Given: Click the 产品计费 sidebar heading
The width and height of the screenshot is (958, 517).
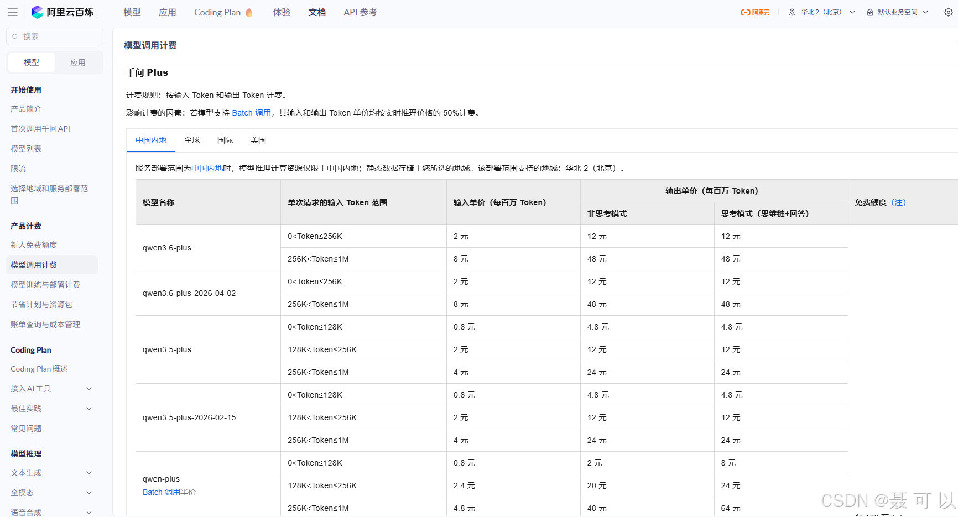Looking at the screenshot, I should [26, 226].
